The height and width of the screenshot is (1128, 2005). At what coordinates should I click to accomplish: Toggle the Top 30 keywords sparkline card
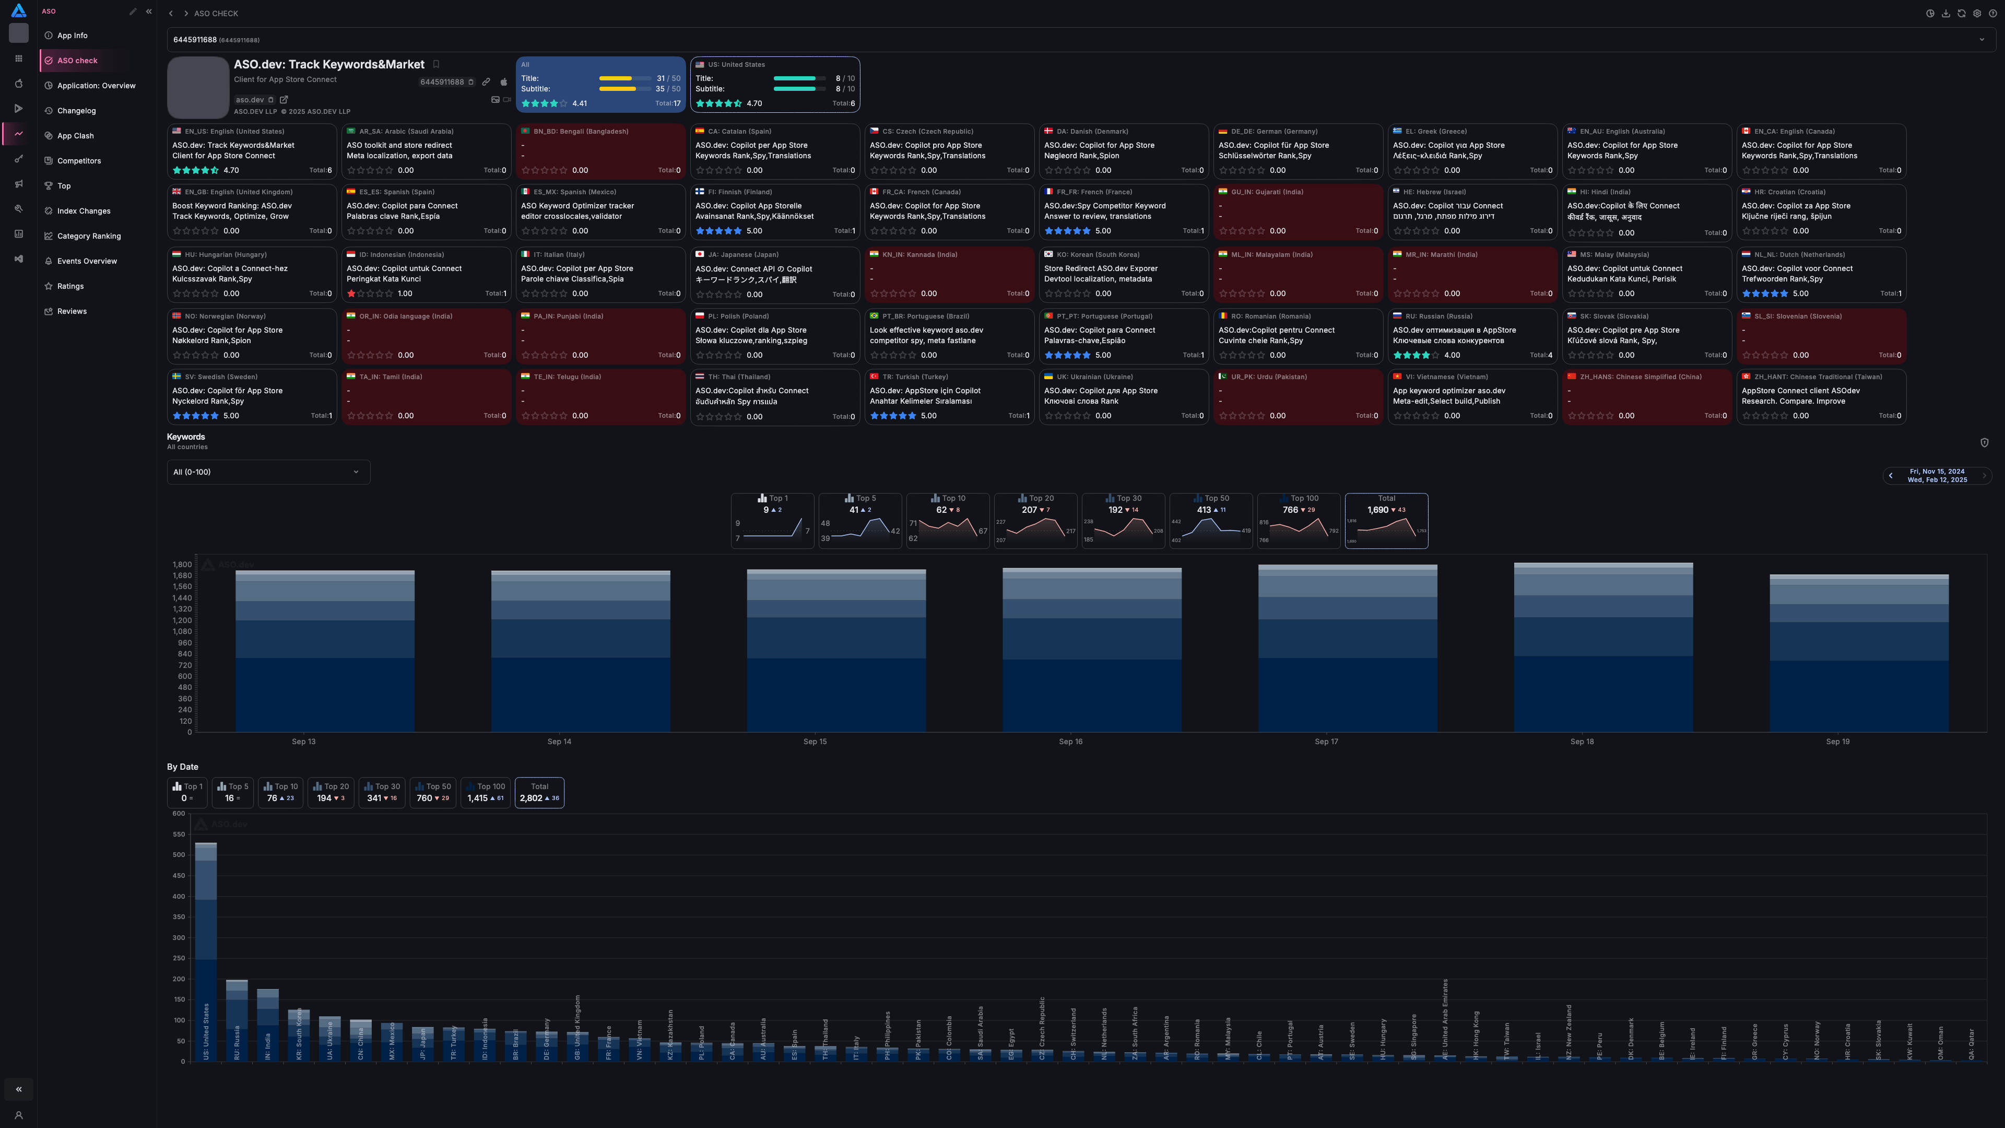1123,521
